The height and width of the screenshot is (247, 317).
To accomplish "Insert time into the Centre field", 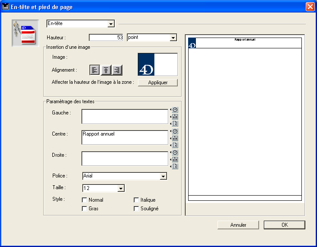I will 175,131.
